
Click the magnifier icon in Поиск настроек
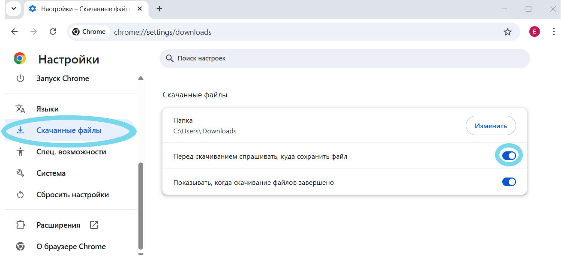[170, 58]
